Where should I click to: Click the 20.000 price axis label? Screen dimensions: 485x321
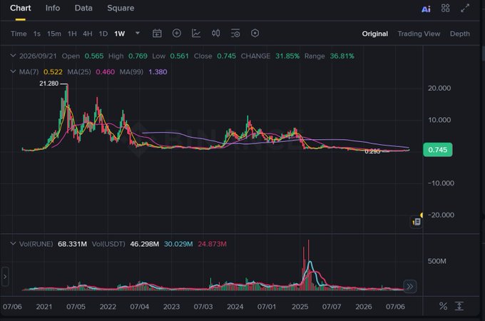pos(439,88)
